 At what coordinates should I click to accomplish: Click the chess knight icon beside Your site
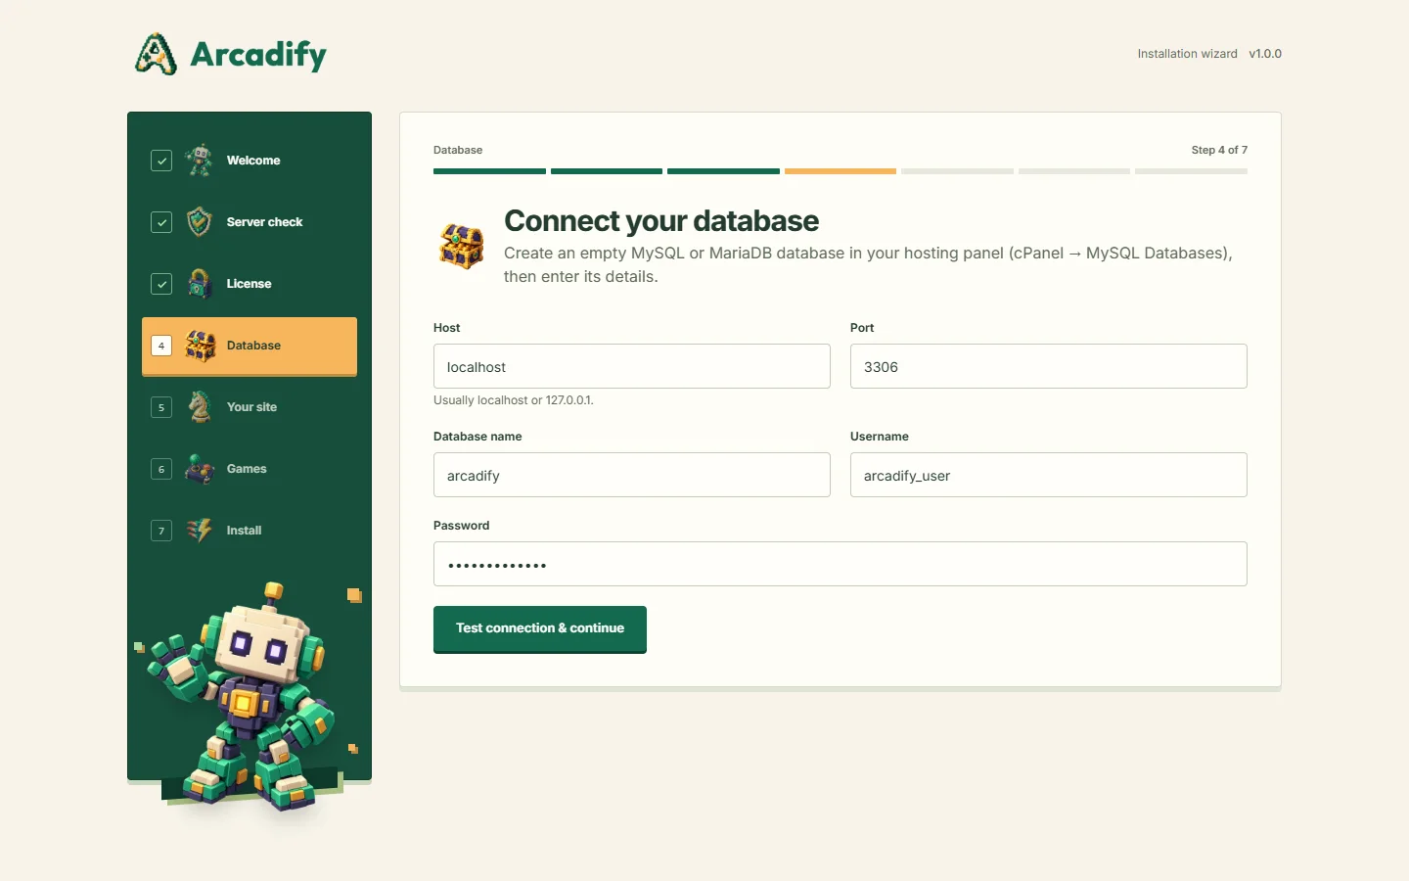coord(200,406)
